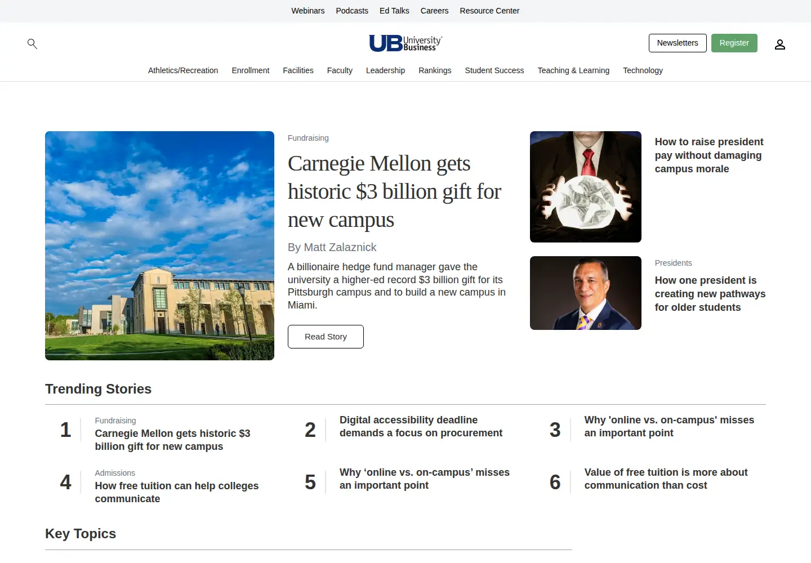Select the Leadership menu item
Viewport: 811px width, 563px height.
(385, 70)
